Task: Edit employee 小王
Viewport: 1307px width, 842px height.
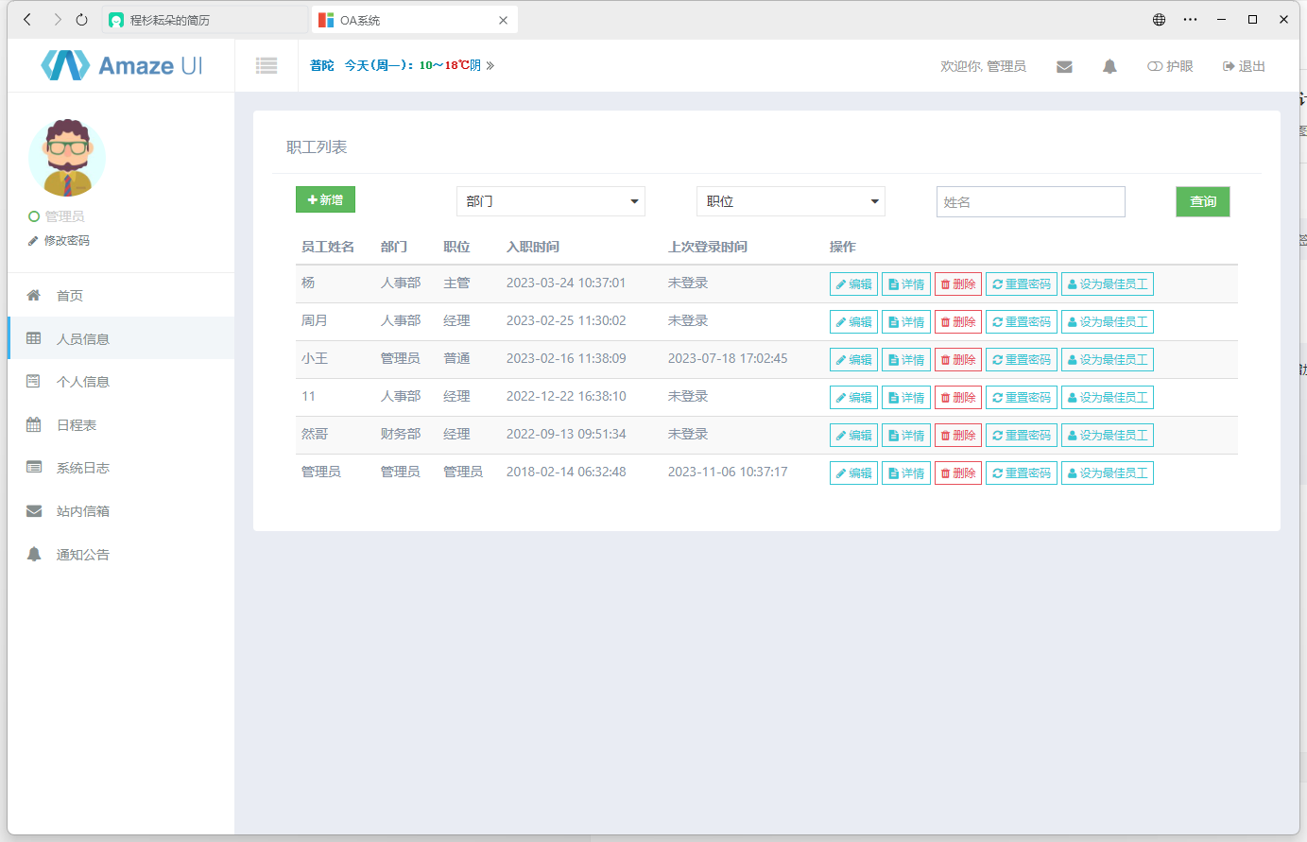Action: pyautogui.click(x=853, y=360)
